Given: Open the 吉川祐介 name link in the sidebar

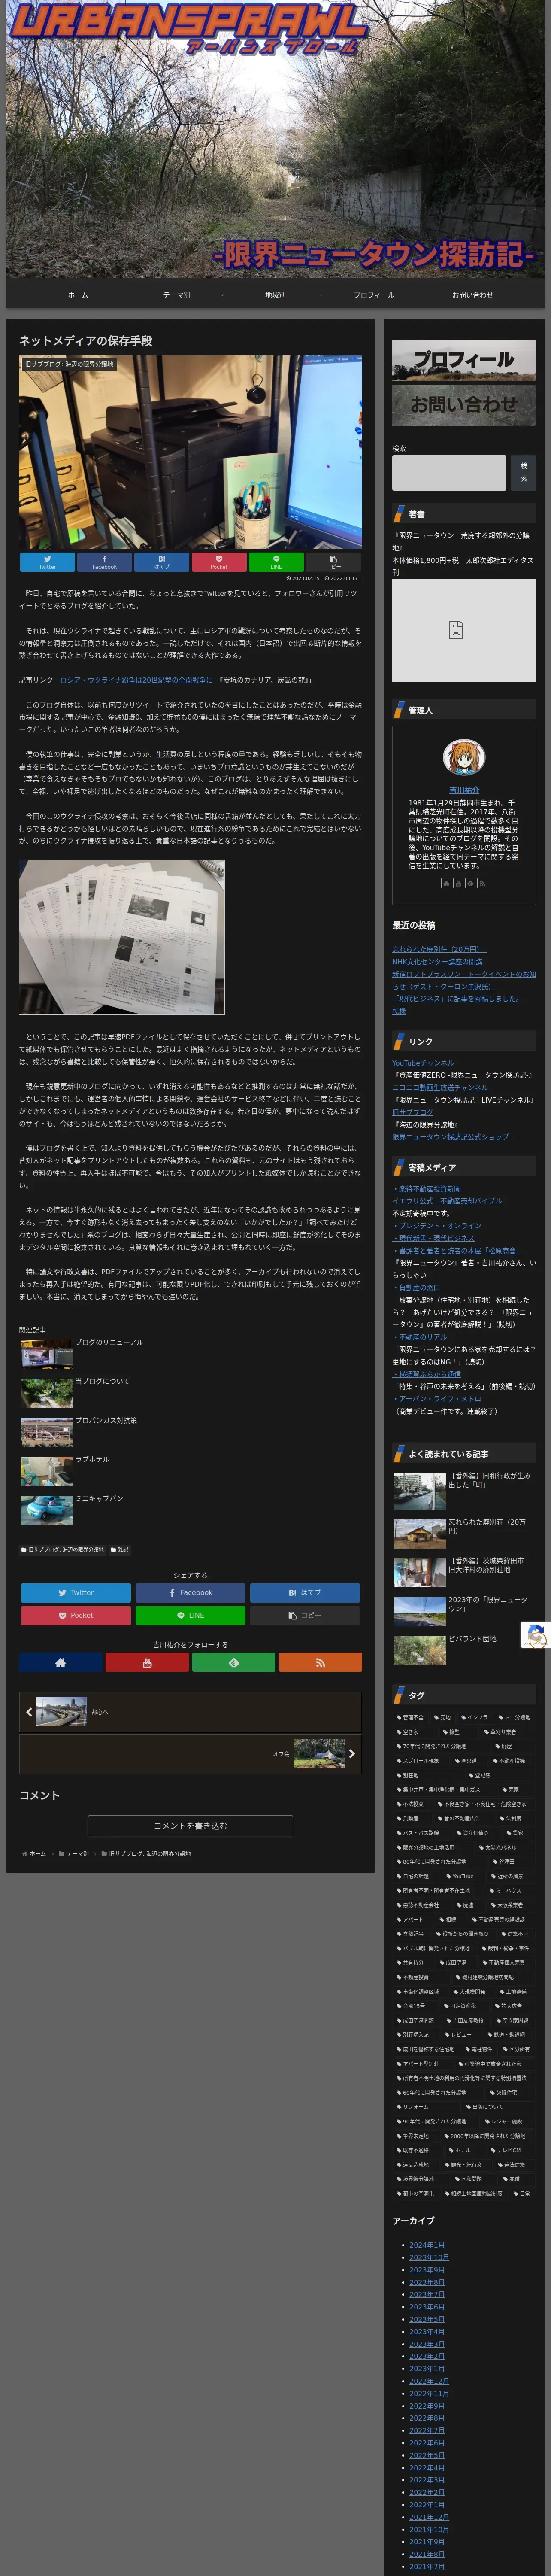Looking at the screenshot, I should click(x=464, y=790).
